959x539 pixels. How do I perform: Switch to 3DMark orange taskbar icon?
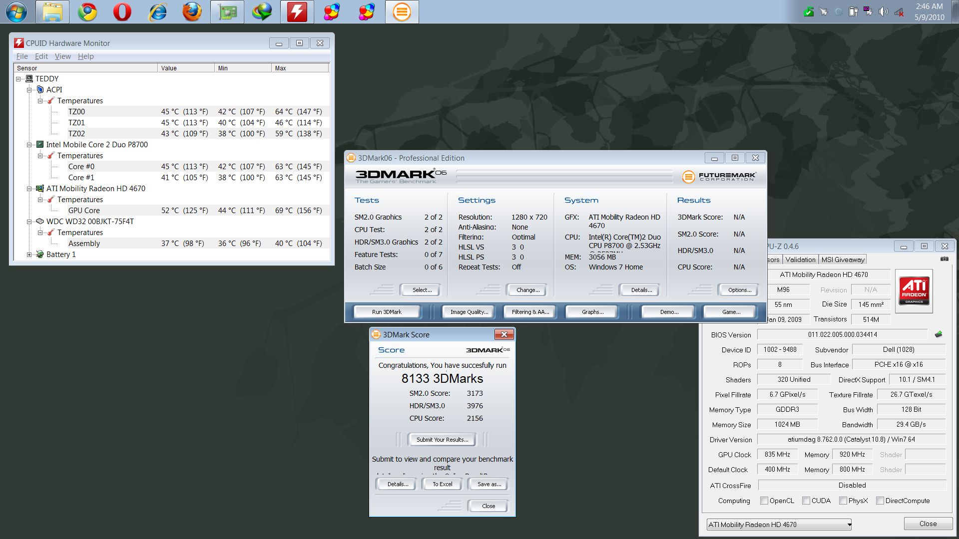tap(402, 12)
